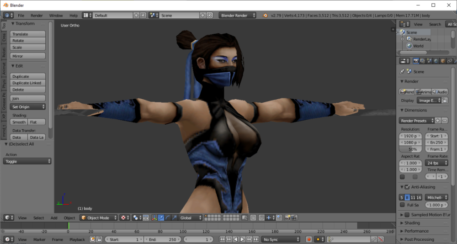This screenshot has width=457, height=244.
Task: Play the animation forward
Action: (x=243, y=239)
